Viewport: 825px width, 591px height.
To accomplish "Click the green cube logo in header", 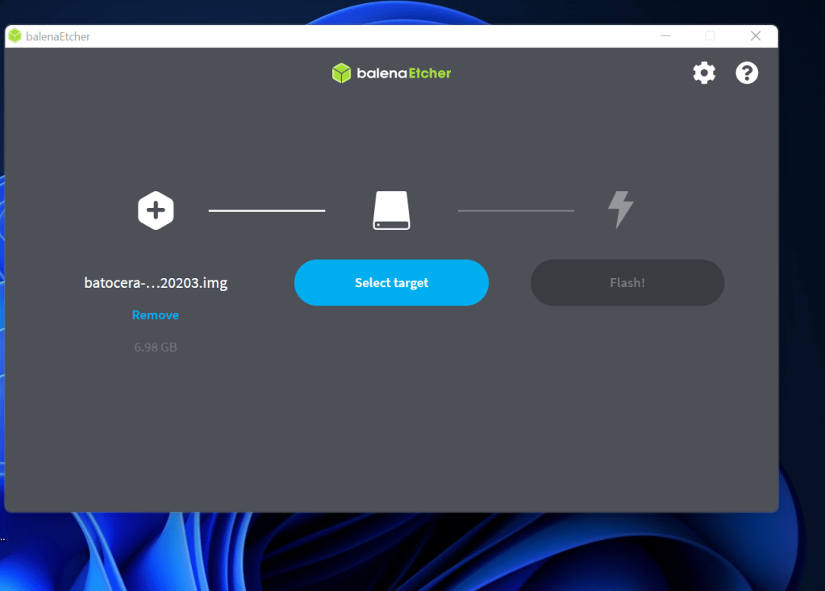I will pos(342,73).
